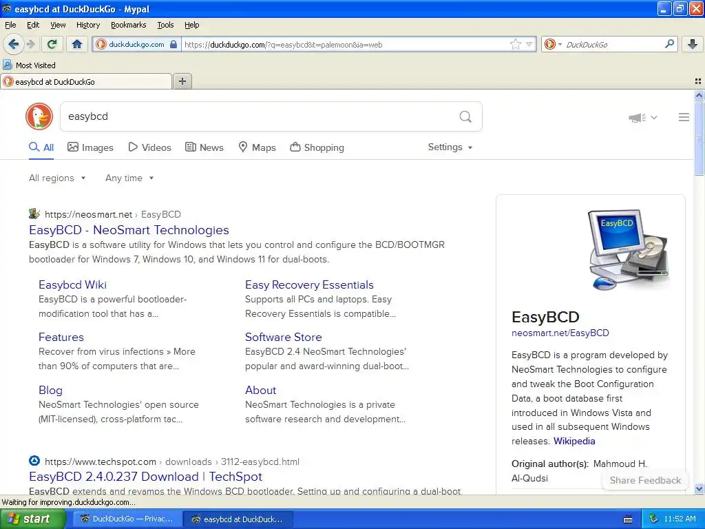Click the padlock site identity icon
Viewport: 705px width, 529px height.
[173, 44]
